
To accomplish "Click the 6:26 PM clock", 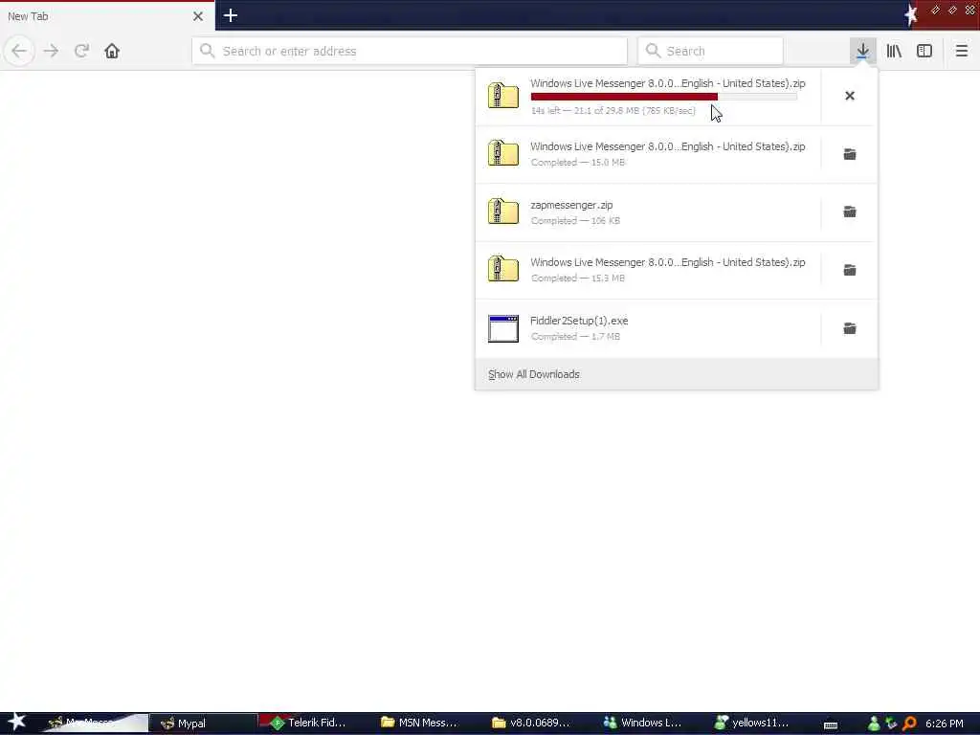I will (x=945, y=724).
